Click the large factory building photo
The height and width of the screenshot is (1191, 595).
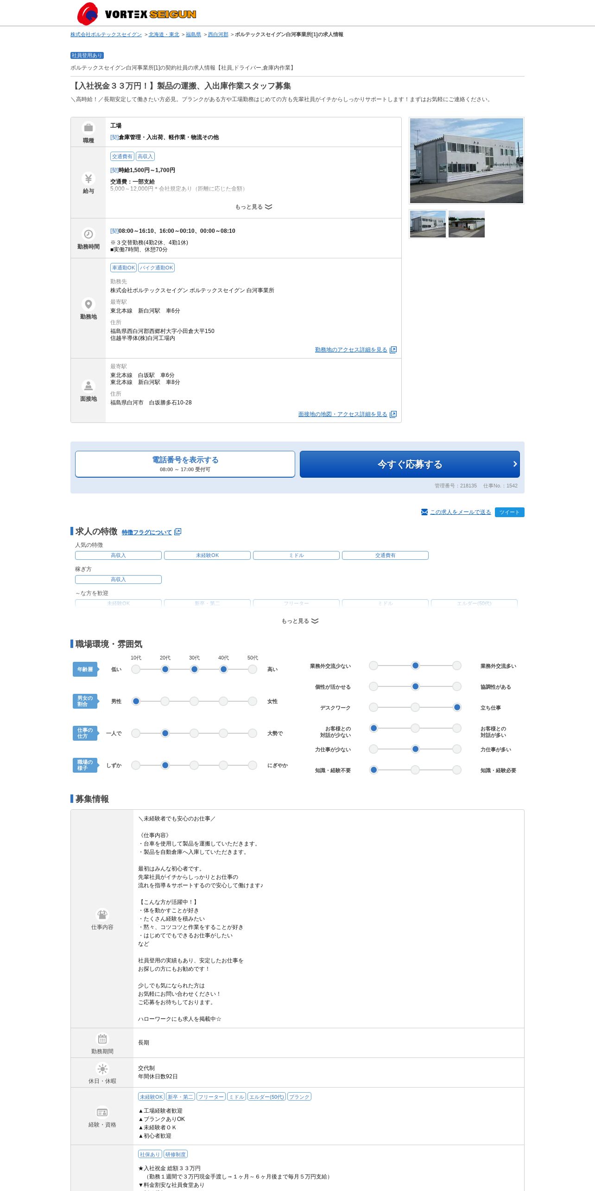coord(467,160)
